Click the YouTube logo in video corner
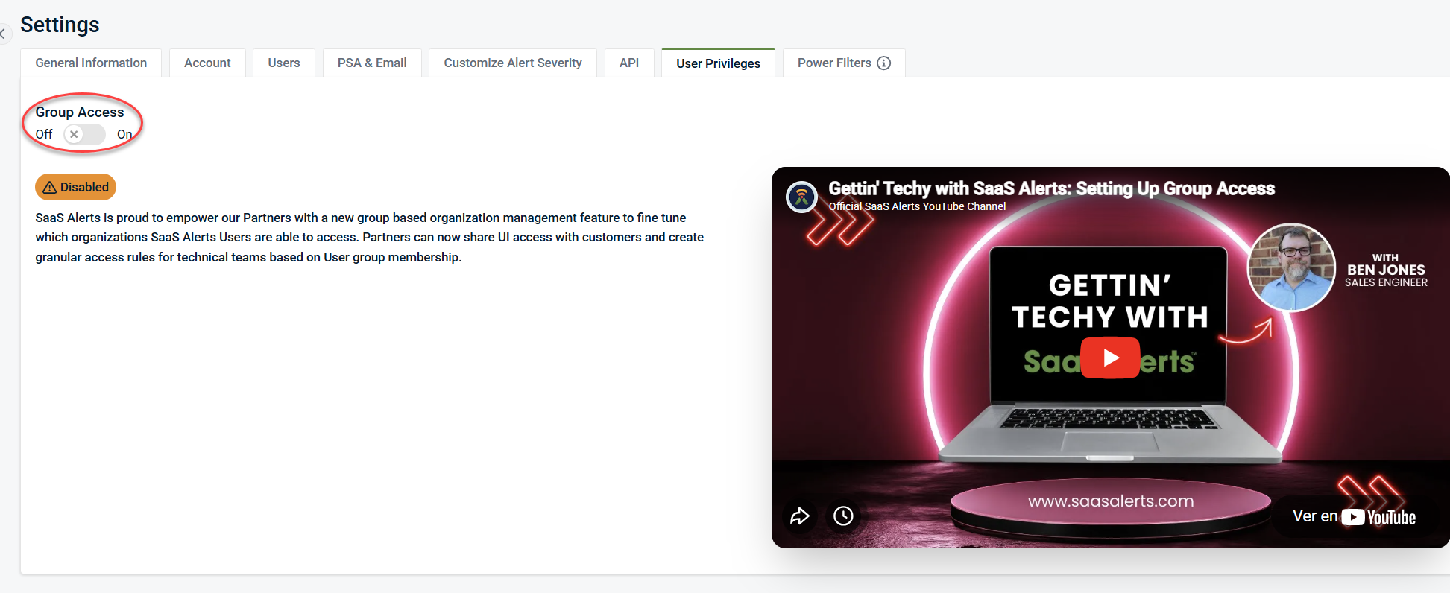The width and height of the screenshot is (1450, 593). [1378, 517]
